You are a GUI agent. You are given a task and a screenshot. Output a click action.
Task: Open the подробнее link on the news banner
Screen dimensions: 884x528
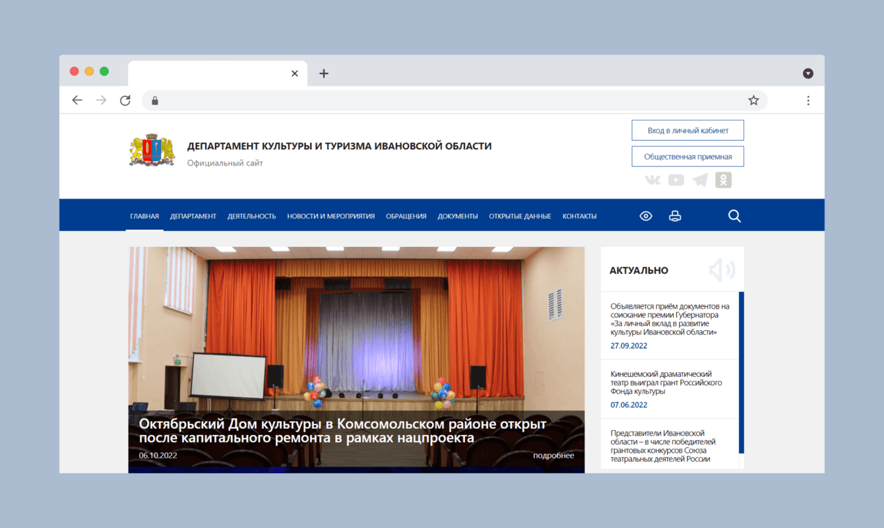[553, 455]
